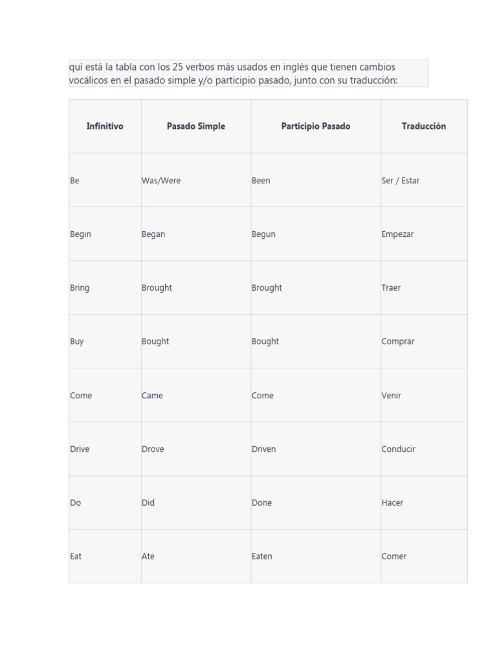Viewport: 497px width, 663px height.
Task: Click the Comprar translation cell
Action: coord(398,342)
